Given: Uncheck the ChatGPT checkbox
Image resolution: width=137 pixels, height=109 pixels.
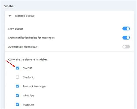Looking at the screenshot, I should [18, 68].
